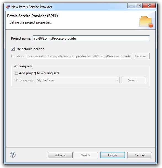This screenshot has width=162, height=168.
Task: Maximize the wizard window
Action: [x=139, y=6]
